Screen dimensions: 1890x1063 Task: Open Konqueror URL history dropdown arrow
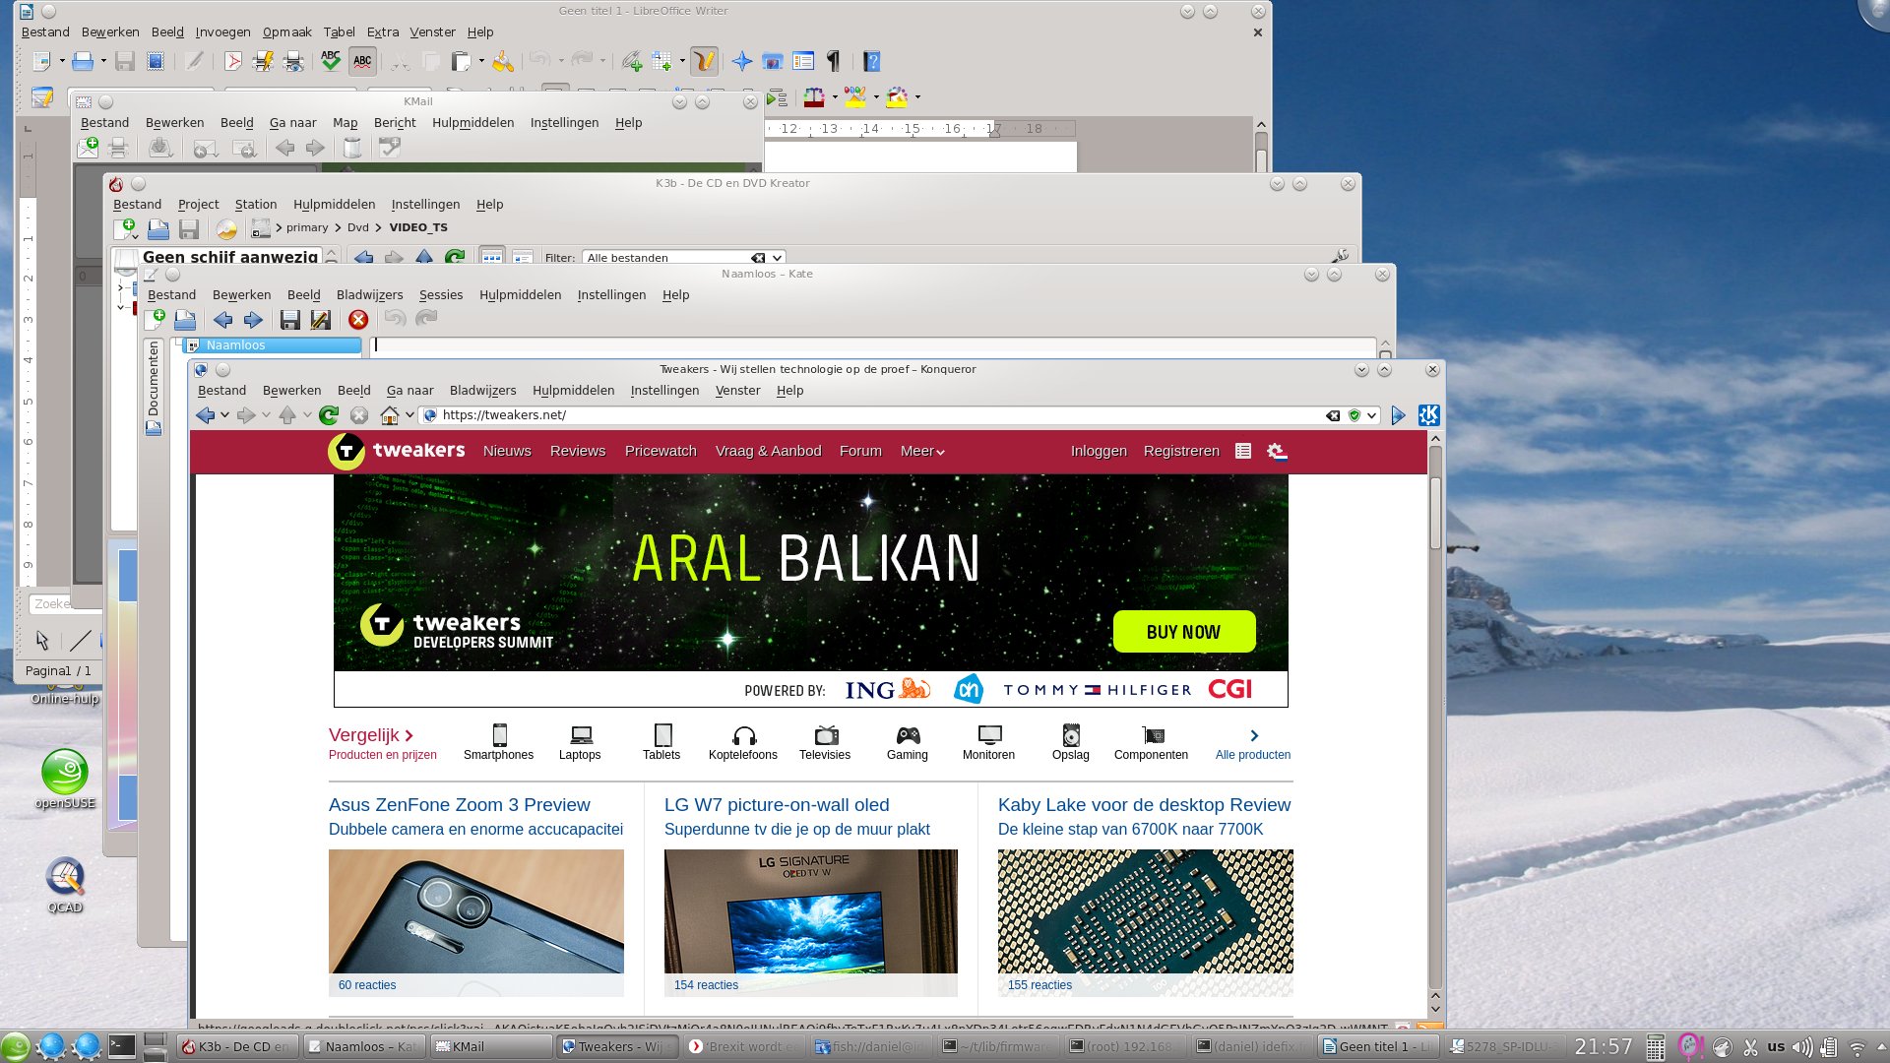[1371, 415]
